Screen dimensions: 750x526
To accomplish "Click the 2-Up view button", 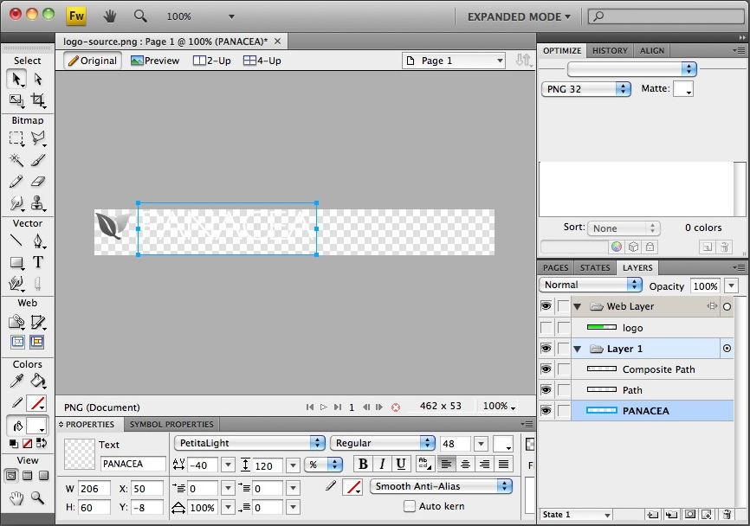I will pos(211,61).
